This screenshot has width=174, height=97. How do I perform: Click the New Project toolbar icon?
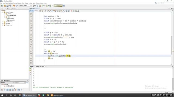point(5,6)
